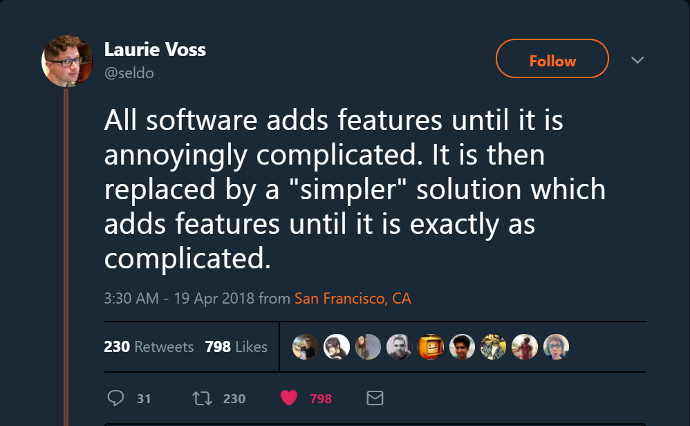Open the first liker's avatar in the row
The image size is (690, 426).
point(305,346)
